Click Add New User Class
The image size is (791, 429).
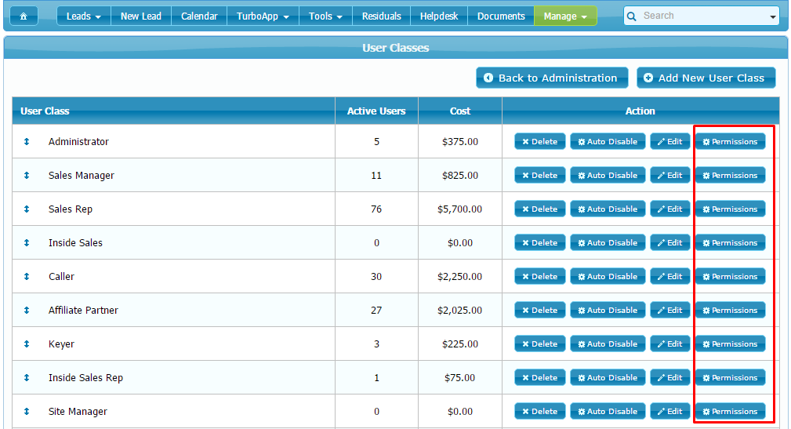point(705,78)
